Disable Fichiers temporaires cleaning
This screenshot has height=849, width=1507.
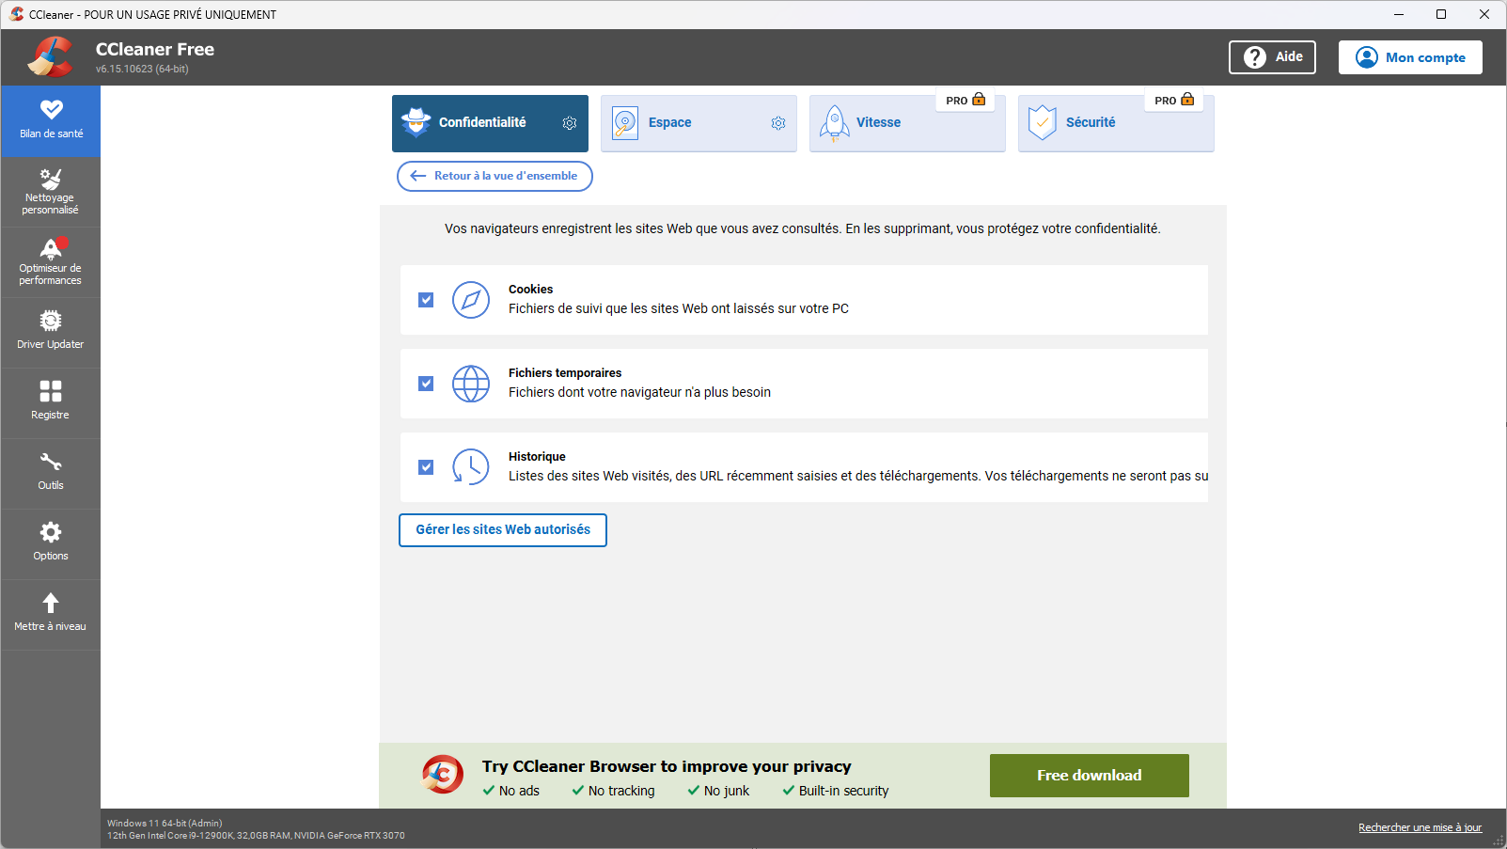pyautogui.click(x=426, y=383)
